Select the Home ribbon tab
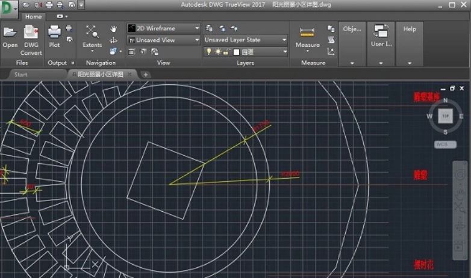Image resolution: width=471 pixels, height=278 pixels. pyautogui.click(x=33, y=17)
